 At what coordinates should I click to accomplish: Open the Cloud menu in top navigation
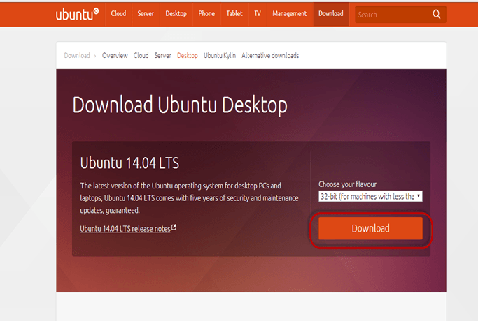(118, 14)
